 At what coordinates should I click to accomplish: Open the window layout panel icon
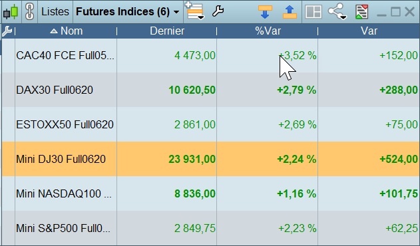(x=314, y=12)
